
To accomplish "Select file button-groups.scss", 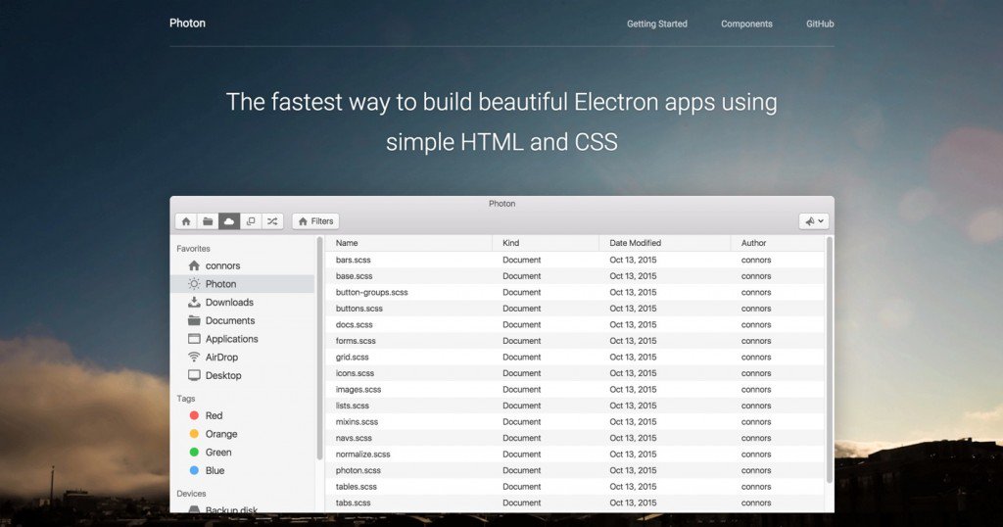I will pos(575,292).
